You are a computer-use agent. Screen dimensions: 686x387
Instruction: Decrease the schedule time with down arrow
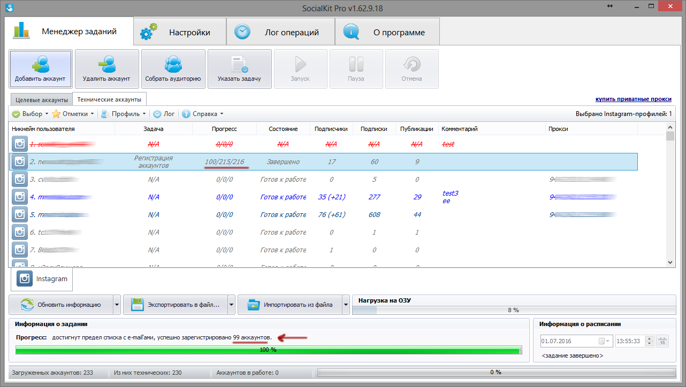point(650,344)
